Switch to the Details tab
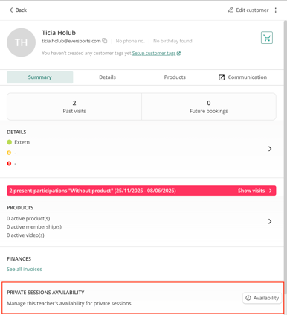Viewport: 287px width, 315px height. [x=107, y=77]
